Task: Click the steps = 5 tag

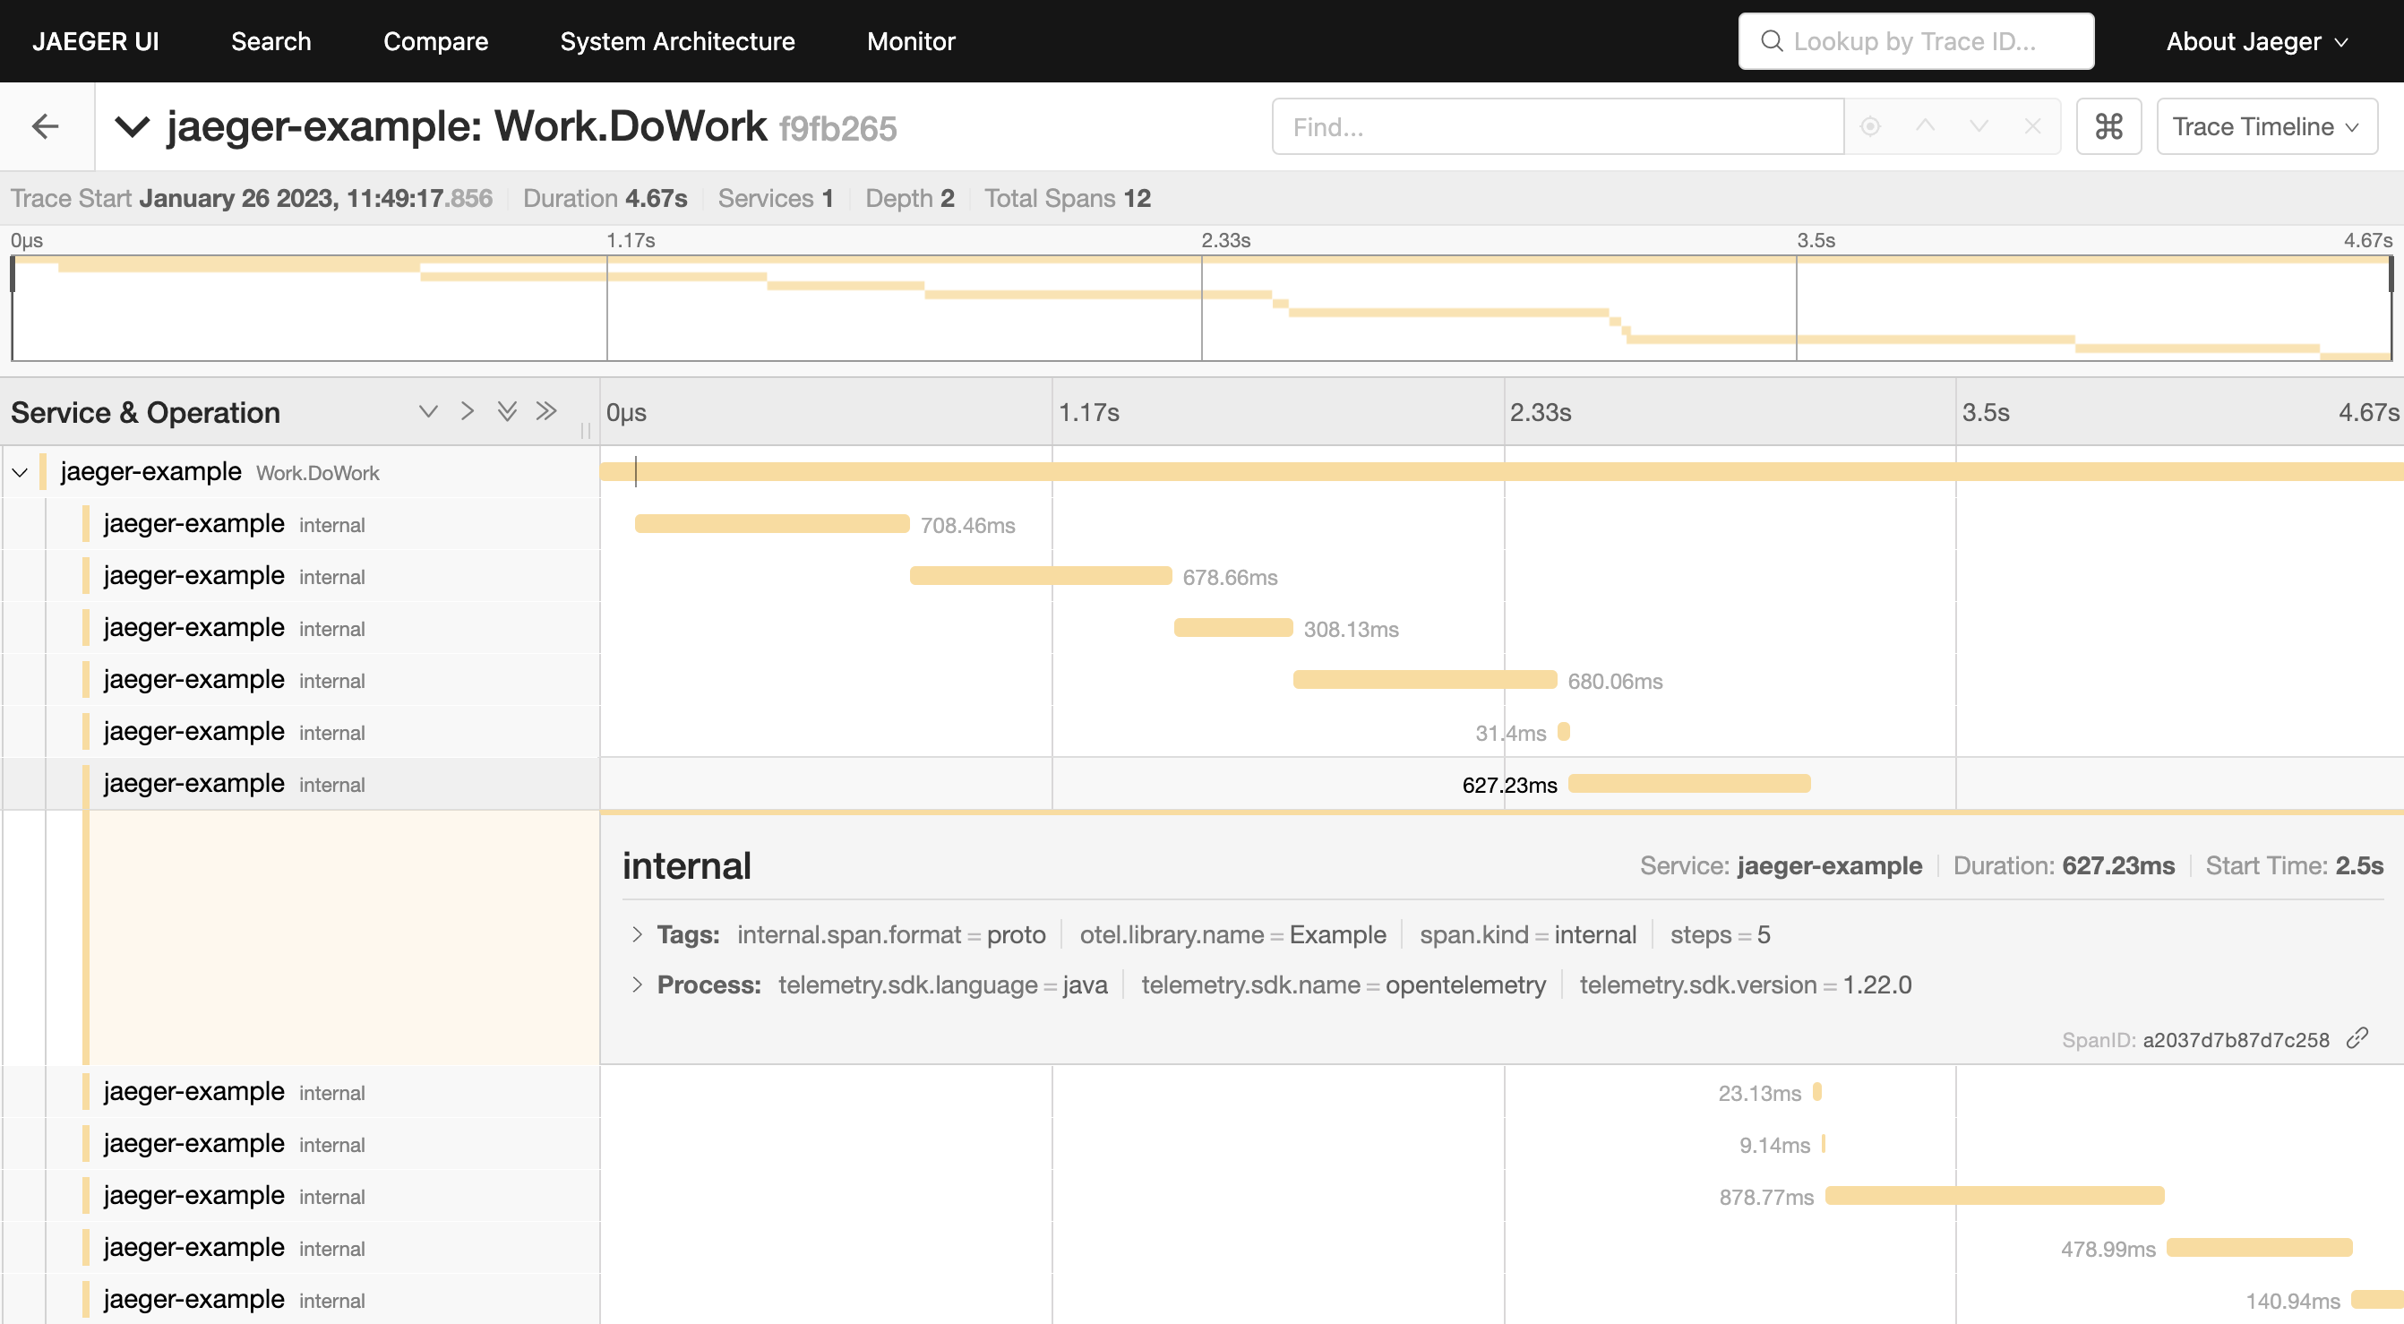Action: click(1720, 934)
